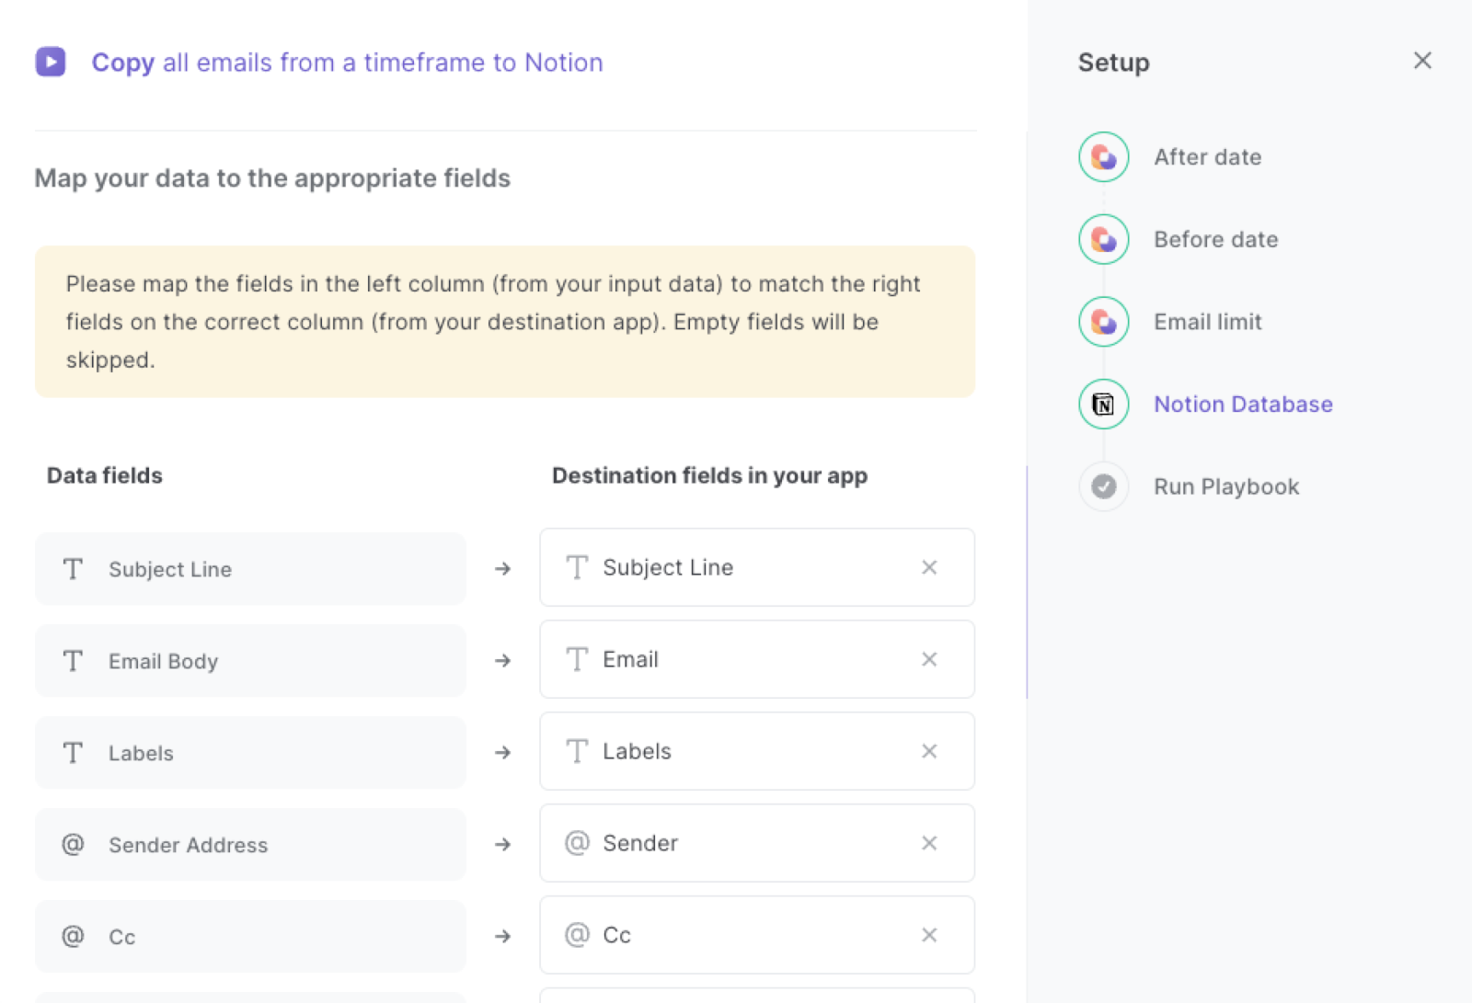This screenshot has height=1003, width=1472.
Task: Select the Email limit step icon
Action: point(1104,322)
